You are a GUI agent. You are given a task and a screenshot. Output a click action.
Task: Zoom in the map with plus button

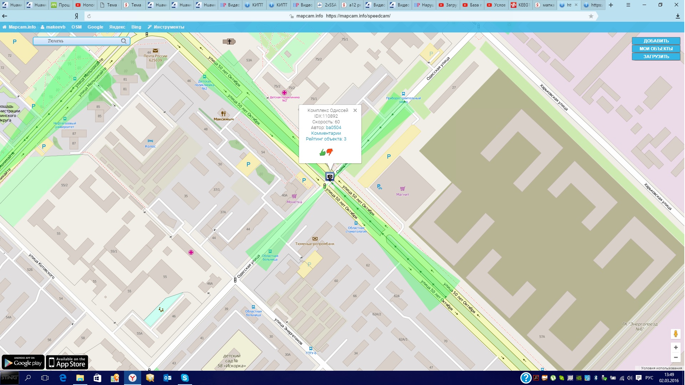(x=675, y=348)
